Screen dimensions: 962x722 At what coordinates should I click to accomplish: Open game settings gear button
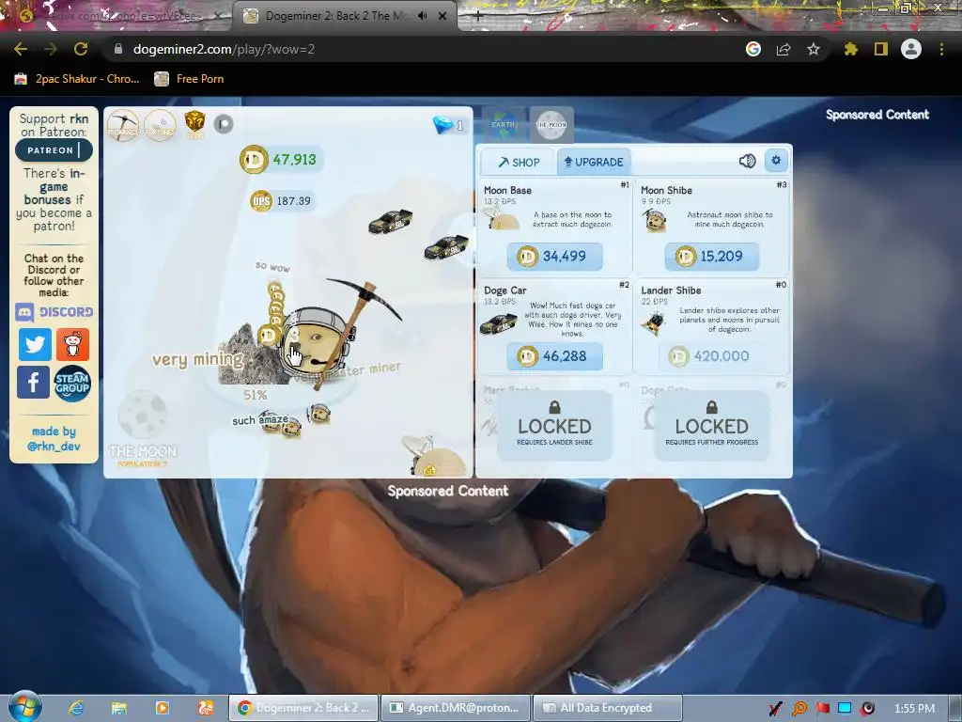[x=776, y=160]
